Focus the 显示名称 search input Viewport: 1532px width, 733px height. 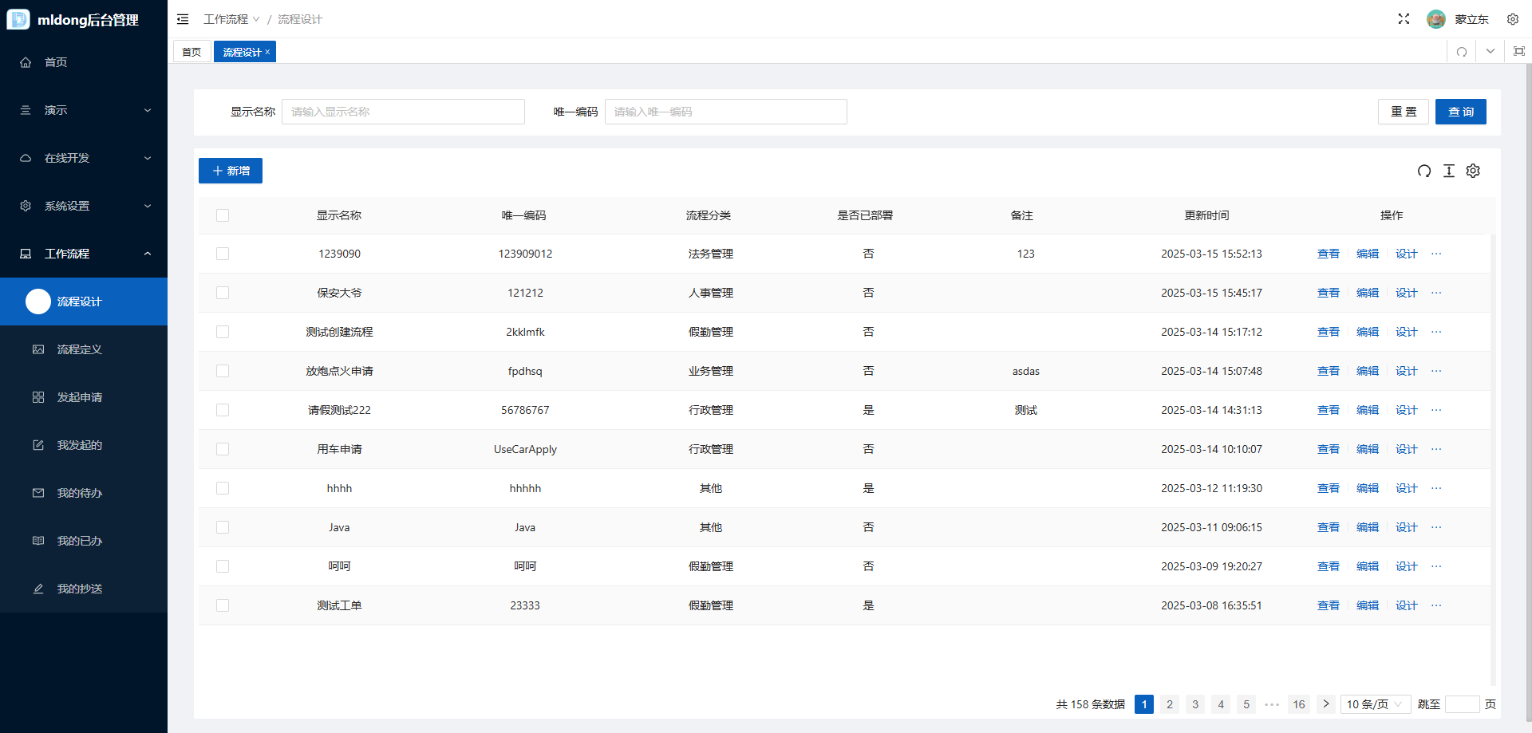click(x=403, y=112)
